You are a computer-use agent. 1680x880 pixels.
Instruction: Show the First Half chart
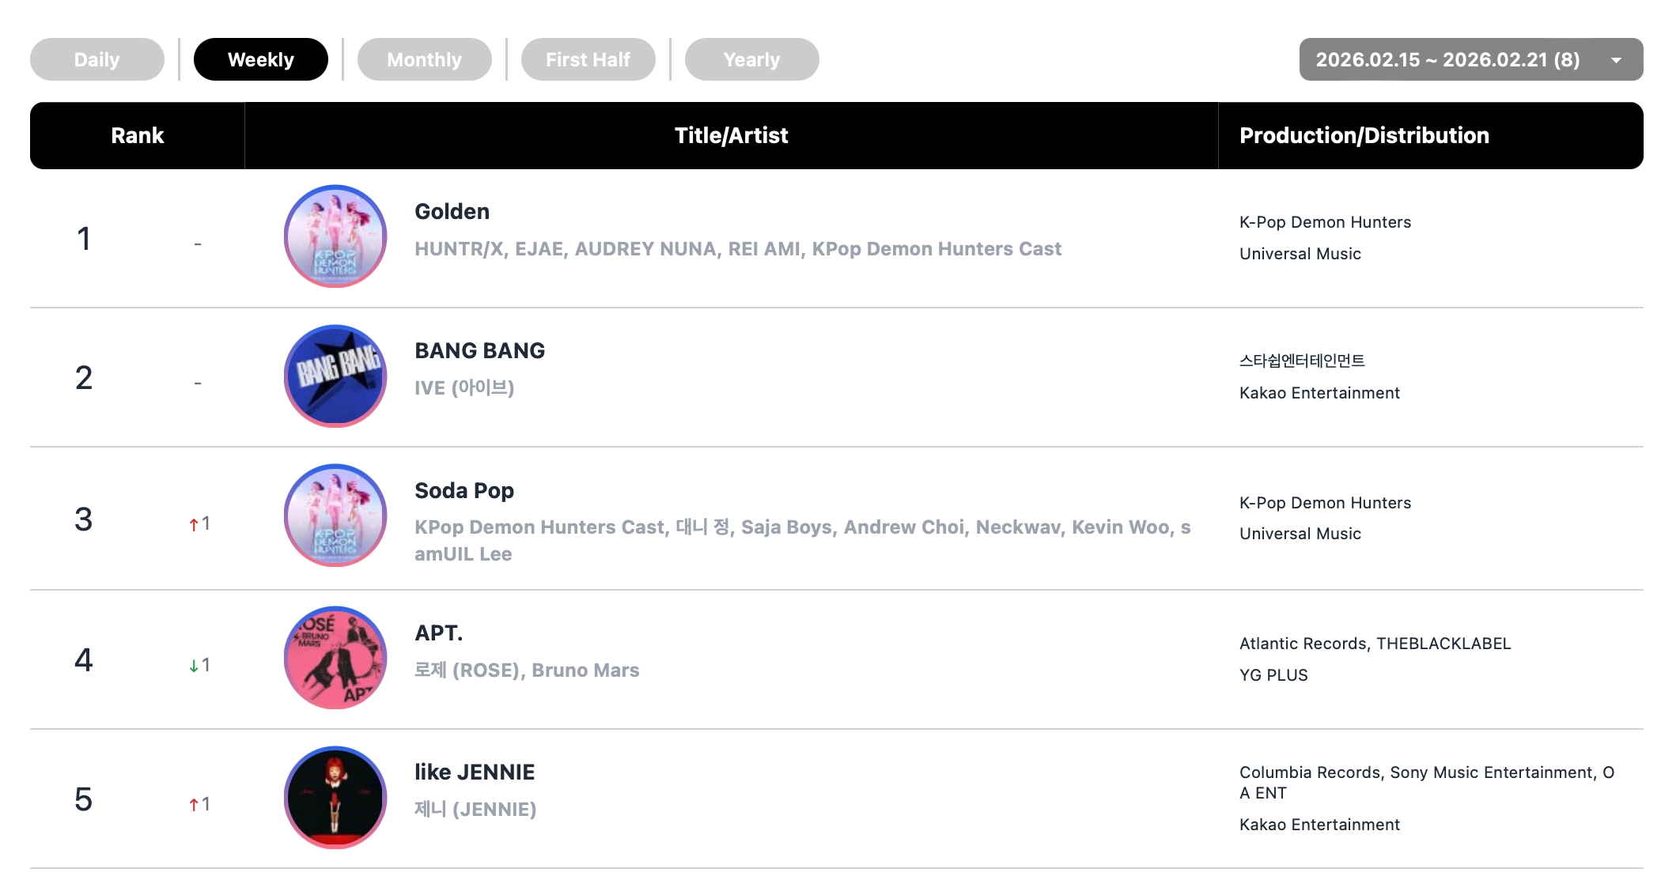coord(588,59)
